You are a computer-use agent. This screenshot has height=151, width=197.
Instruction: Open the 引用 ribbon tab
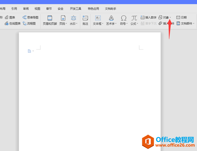click(x=14, y=9)
